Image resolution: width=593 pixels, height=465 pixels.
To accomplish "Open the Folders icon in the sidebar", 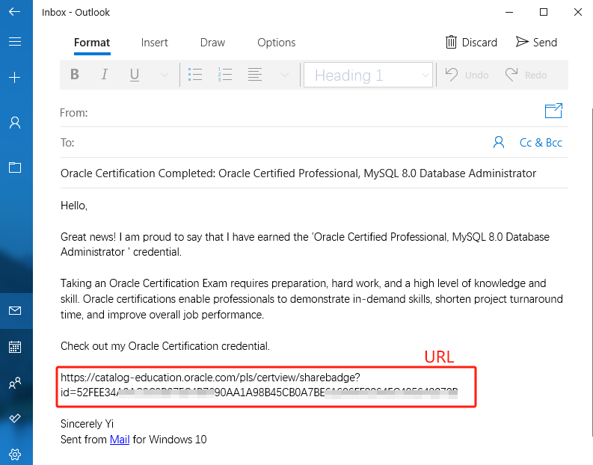I will point(15,167).
